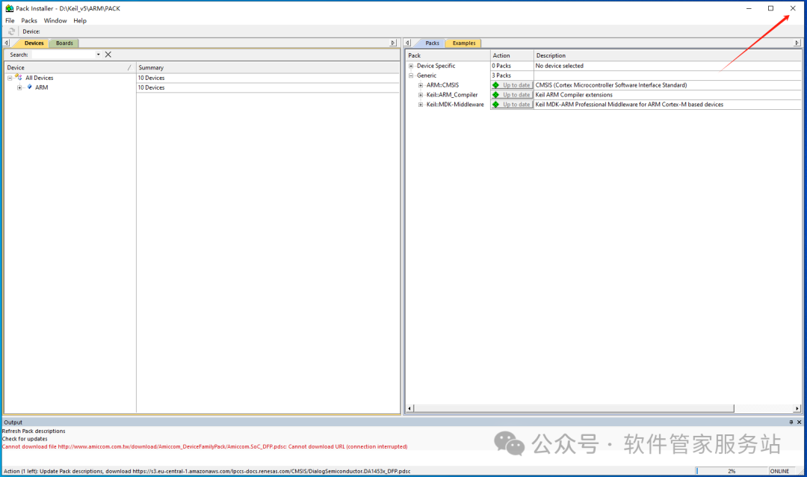Click the left arrow of the horizontal scrollbar

pos(409,408)
